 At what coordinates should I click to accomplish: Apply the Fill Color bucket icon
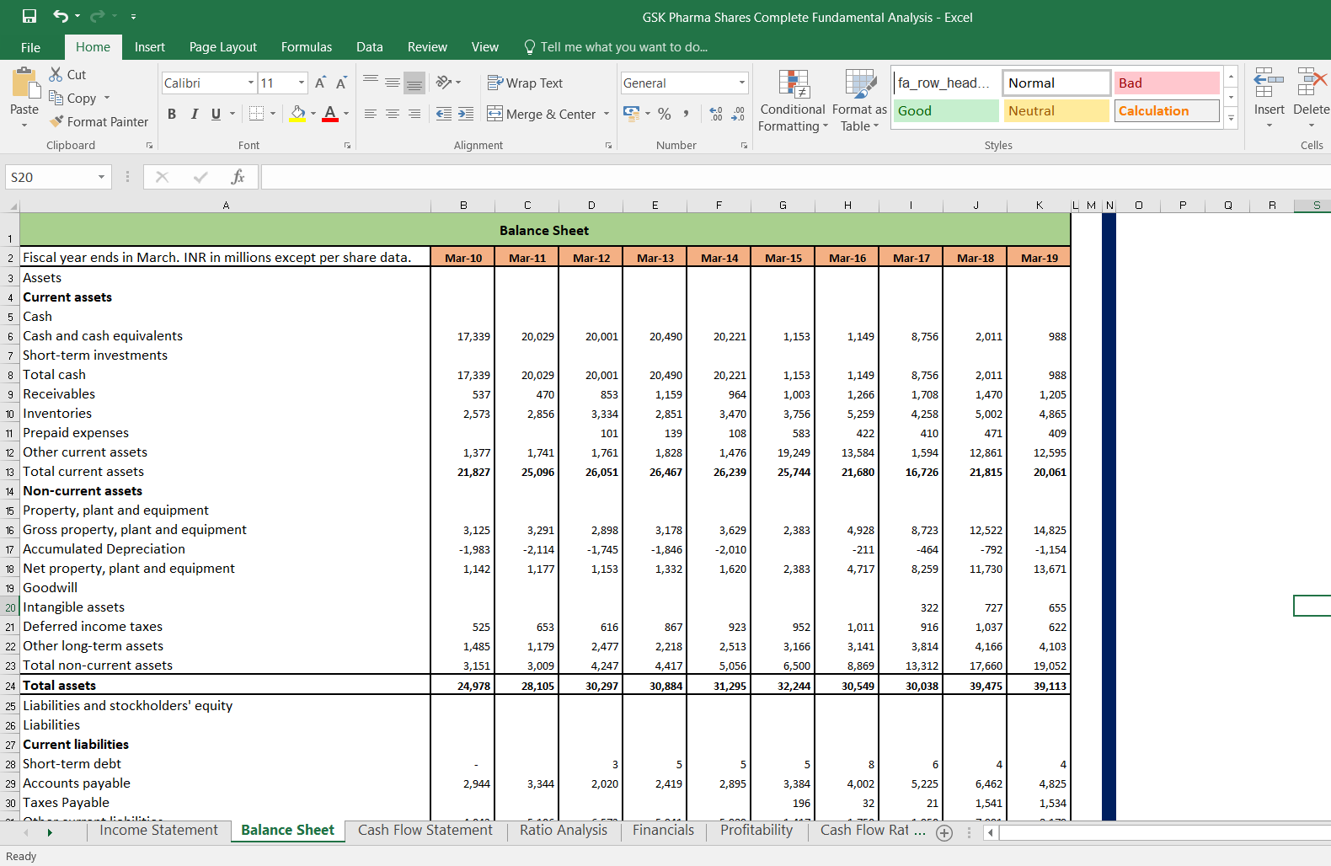298,113
